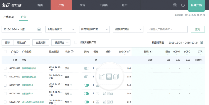Open chart report icon for ad 600265784
This screenshot has height=105, width=209.
tap(105, 102)
